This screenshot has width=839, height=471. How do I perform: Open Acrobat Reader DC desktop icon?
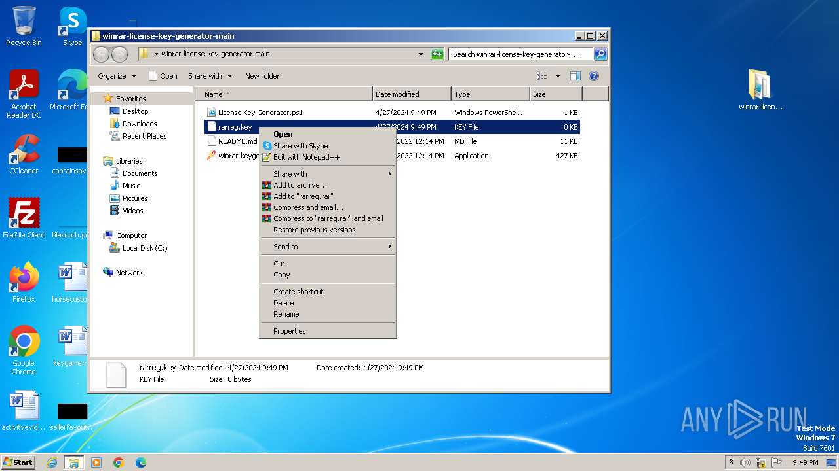pos(24,95)
